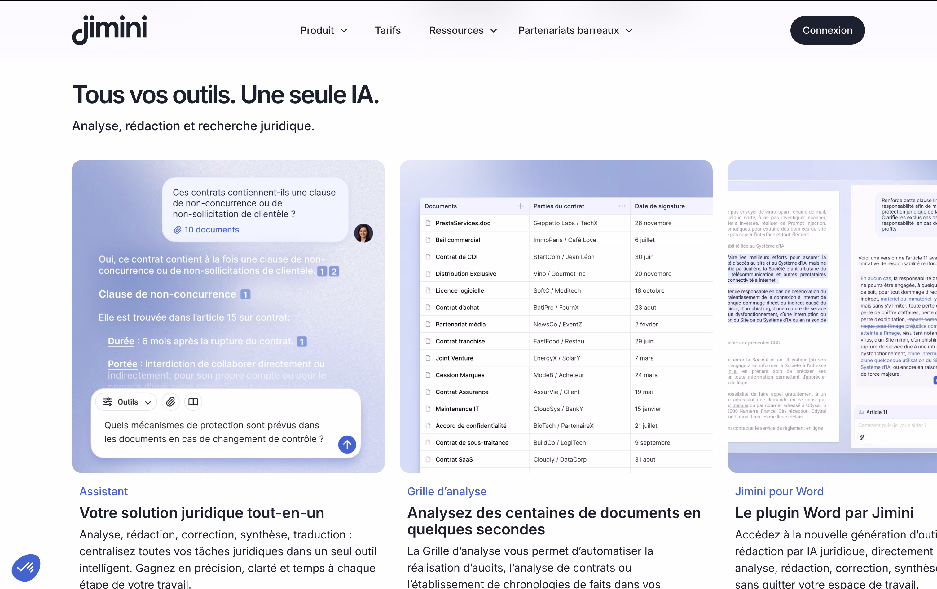Expand the Ressources dropdown
The height and width of the screenshot is (589, 937).
[463, 30]
